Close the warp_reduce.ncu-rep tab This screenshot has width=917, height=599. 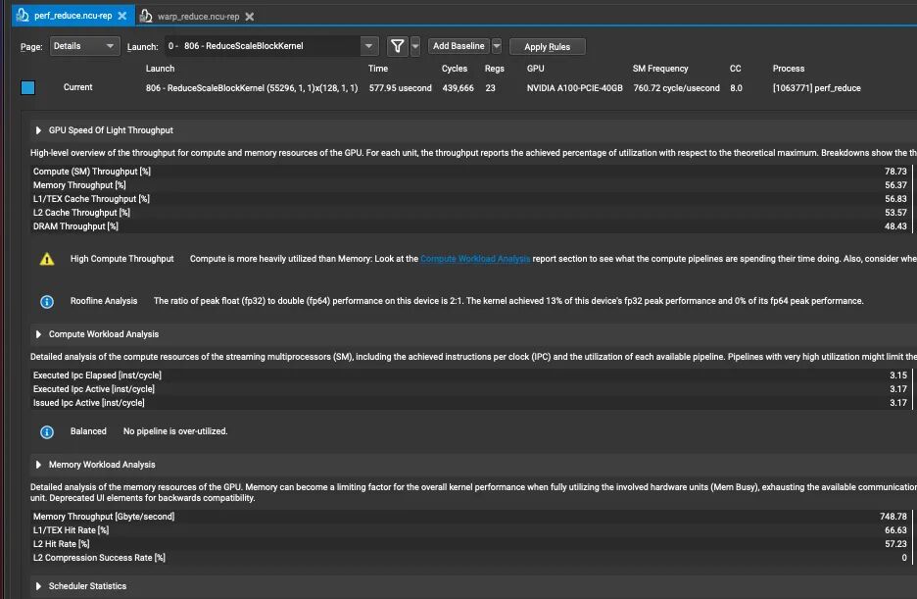250,17
